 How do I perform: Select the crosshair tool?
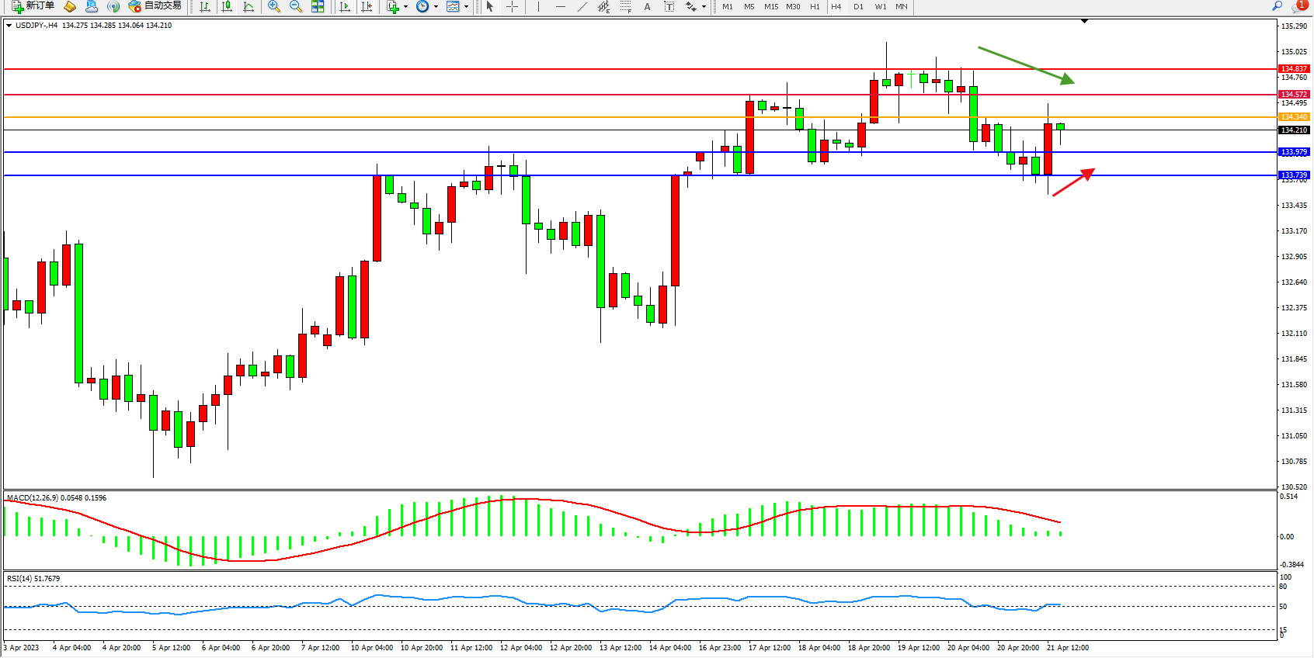513,6
